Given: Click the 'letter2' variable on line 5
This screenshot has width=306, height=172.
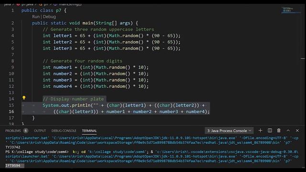Looking at the screenshot, I should point(63,42).
